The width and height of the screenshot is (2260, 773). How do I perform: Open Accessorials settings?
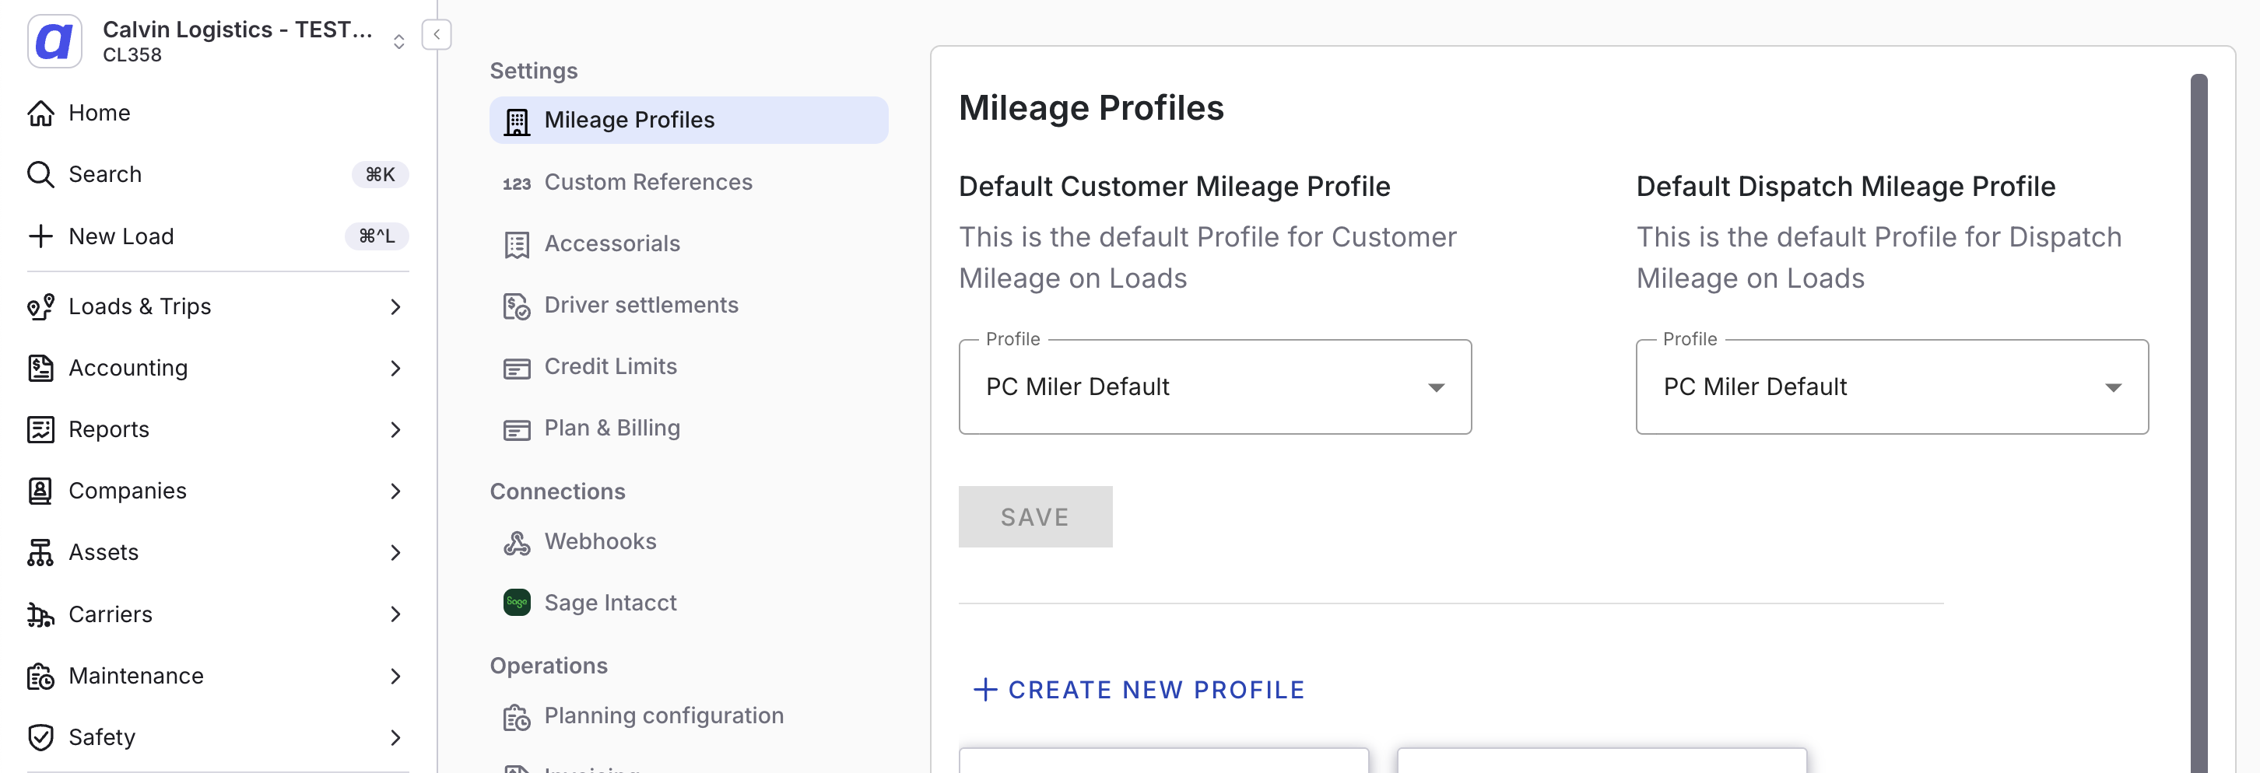point(689,243)
